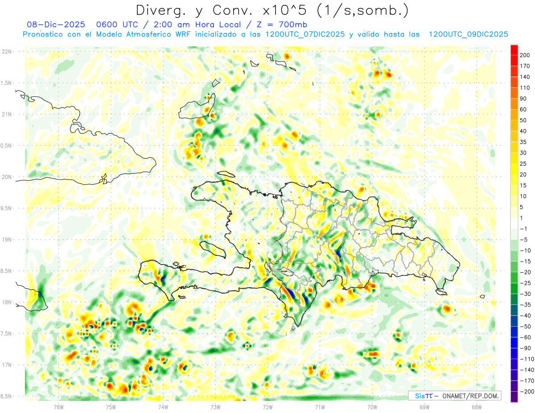Click the '50' value on the color scale
The height and width of the screenshot is (413, 535).
coord(523,120)
